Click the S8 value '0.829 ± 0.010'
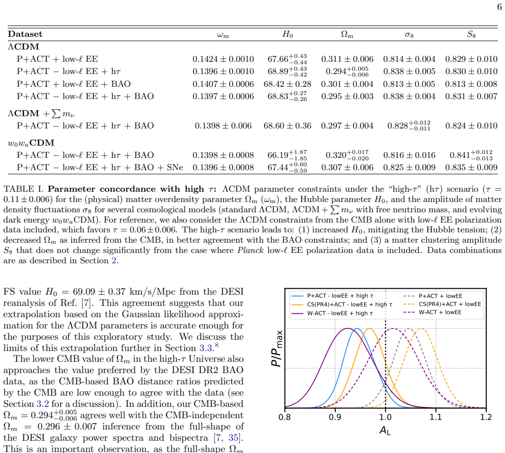505x453 pixels. (x=471, y=59)
